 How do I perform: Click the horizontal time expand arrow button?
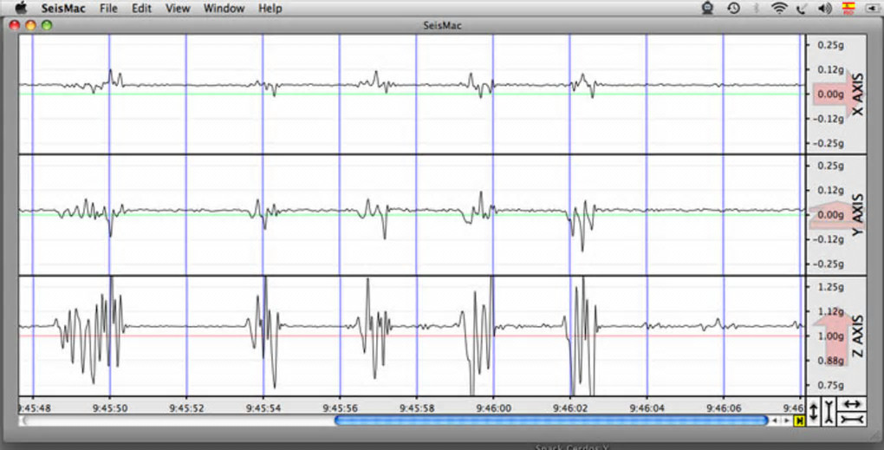852,404
